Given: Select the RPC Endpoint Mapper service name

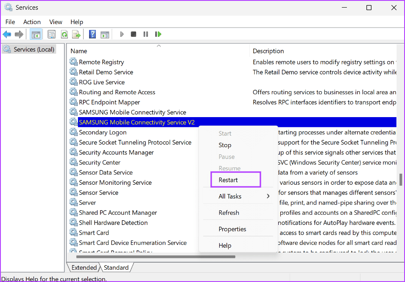Looking at the screenshot, I should [x=109, y=102].
